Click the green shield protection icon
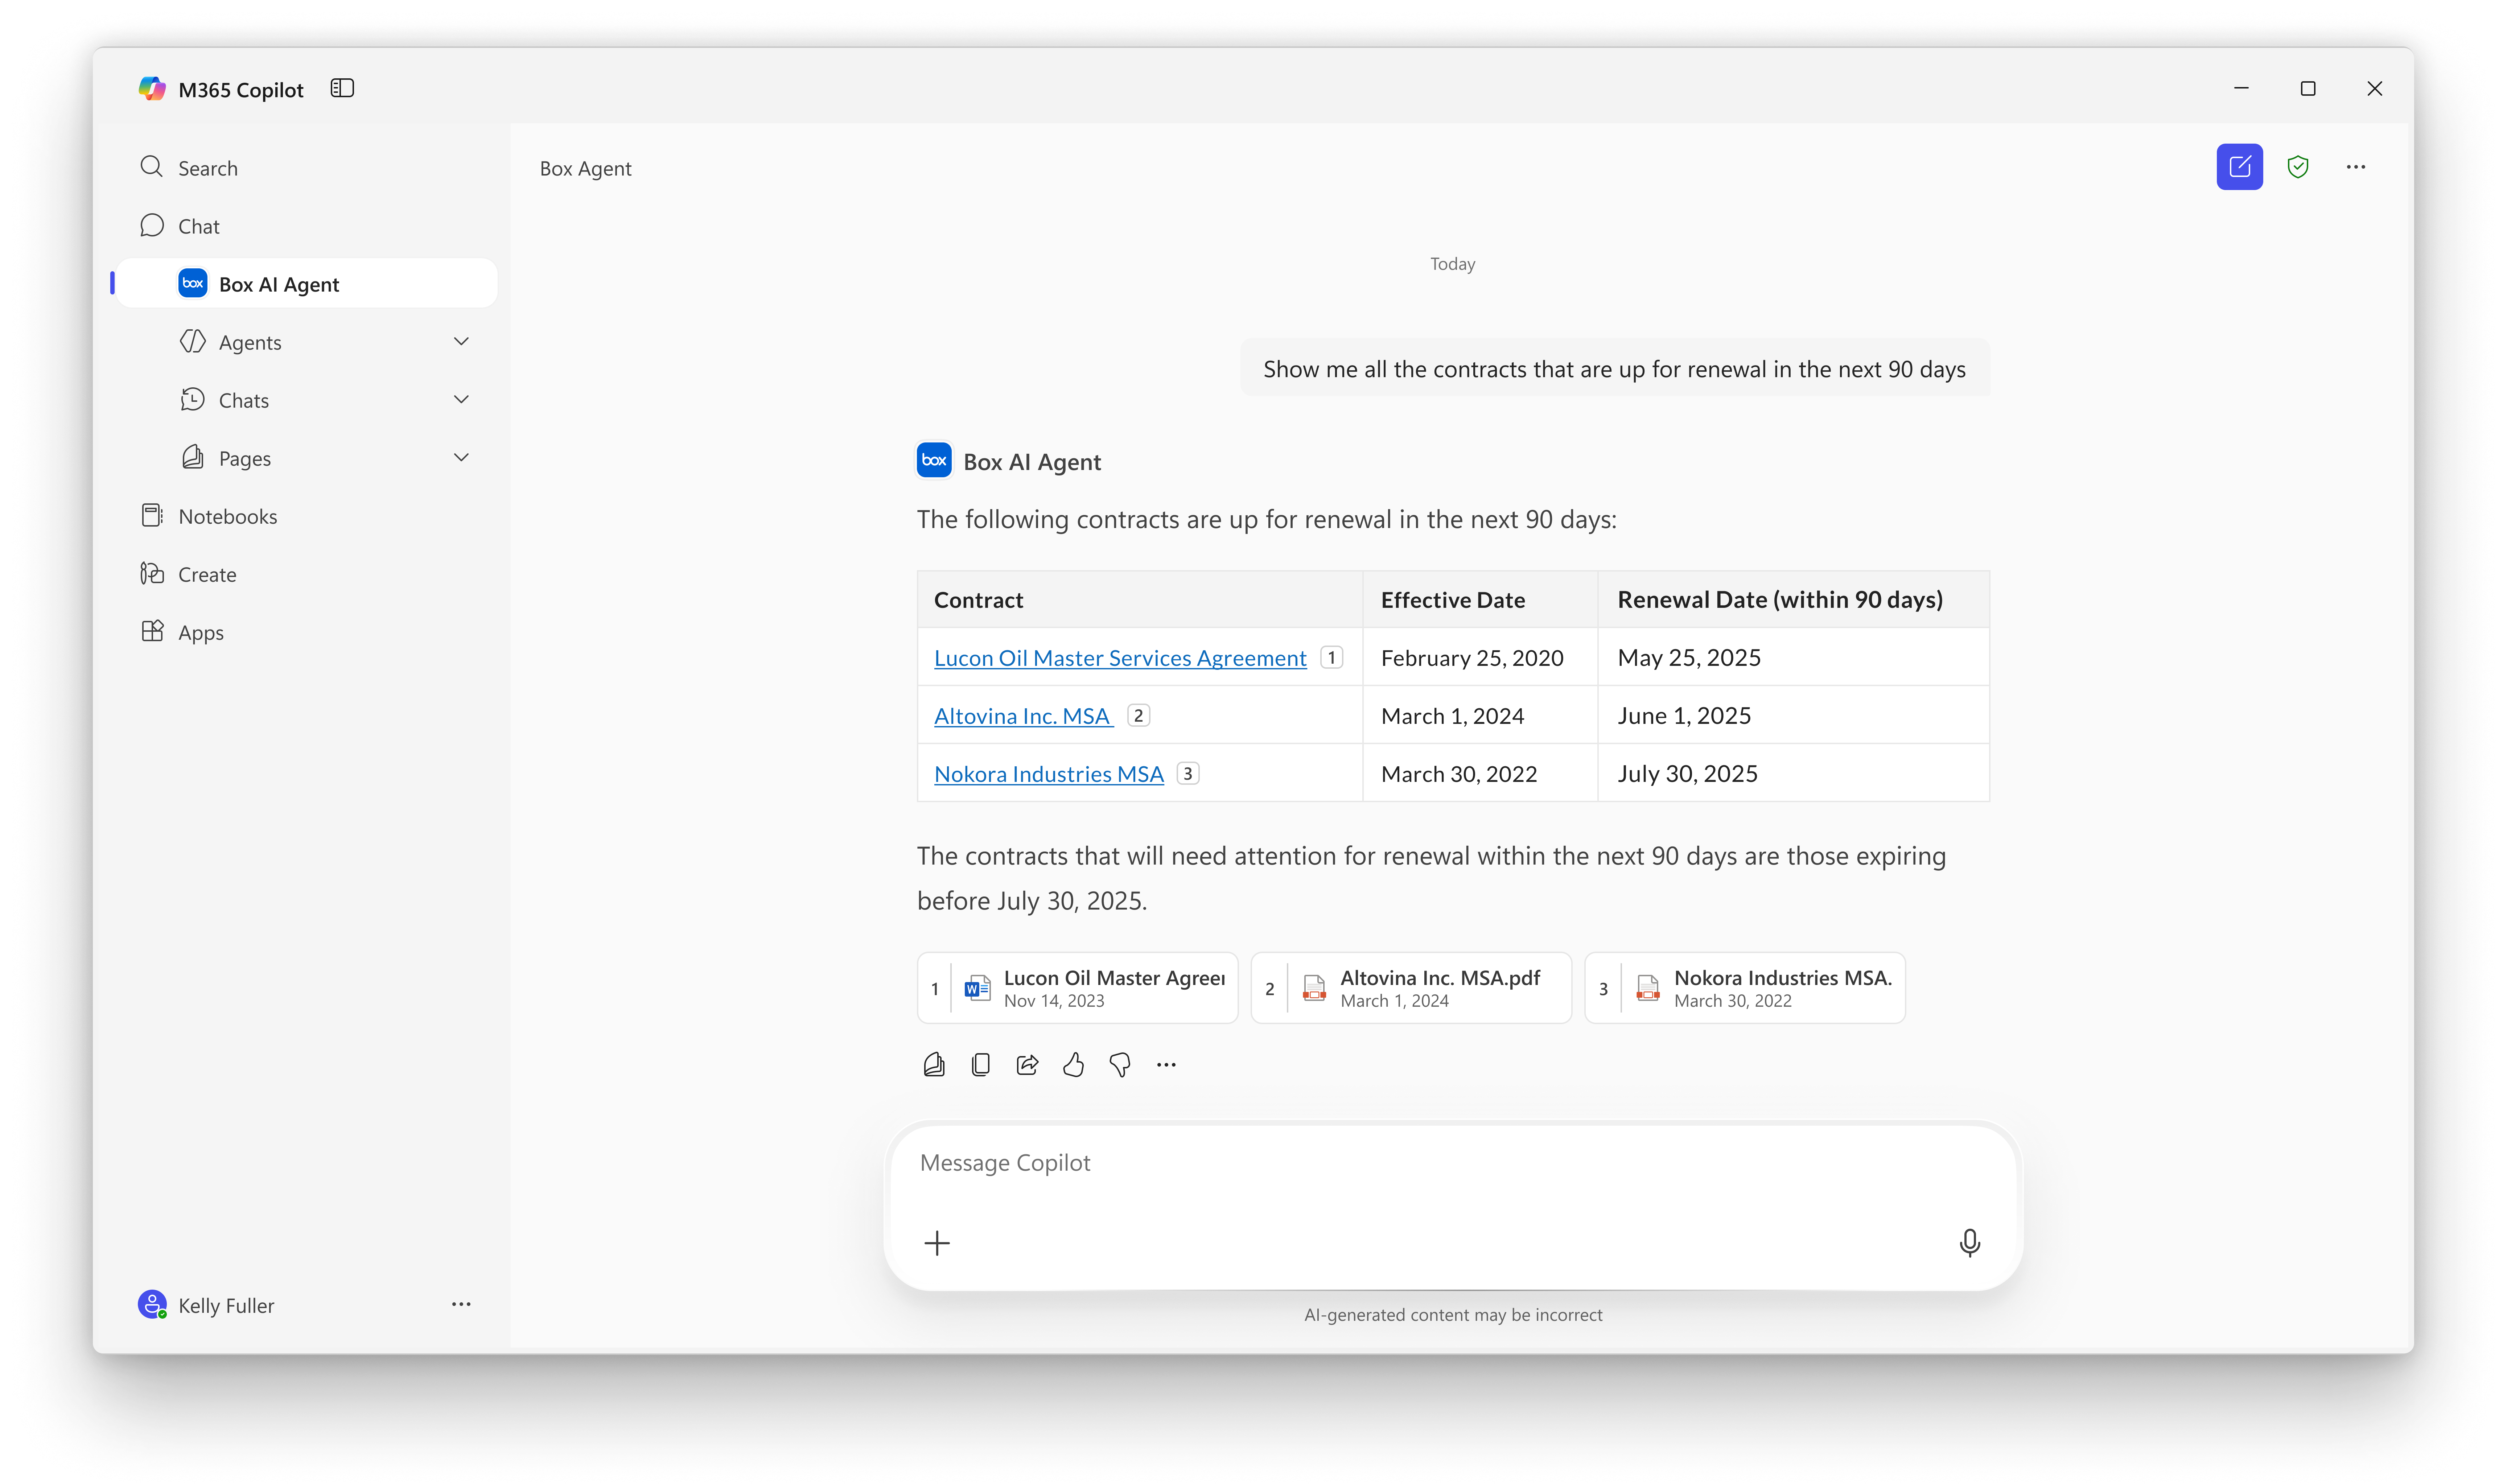Viewport: 2507px width, 1484px height. click(2298, 167)
